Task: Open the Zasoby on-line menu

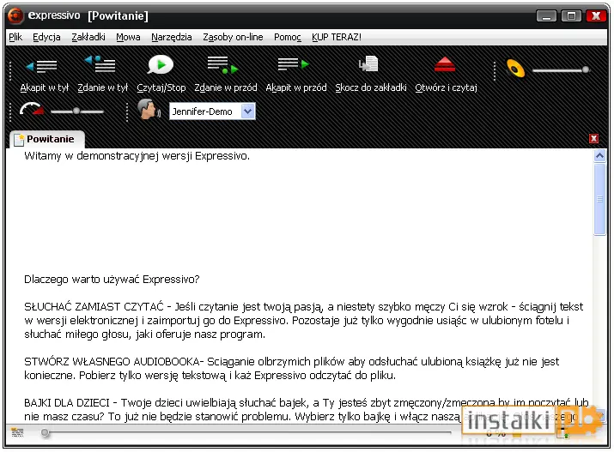Action: [x=233, y=37]
